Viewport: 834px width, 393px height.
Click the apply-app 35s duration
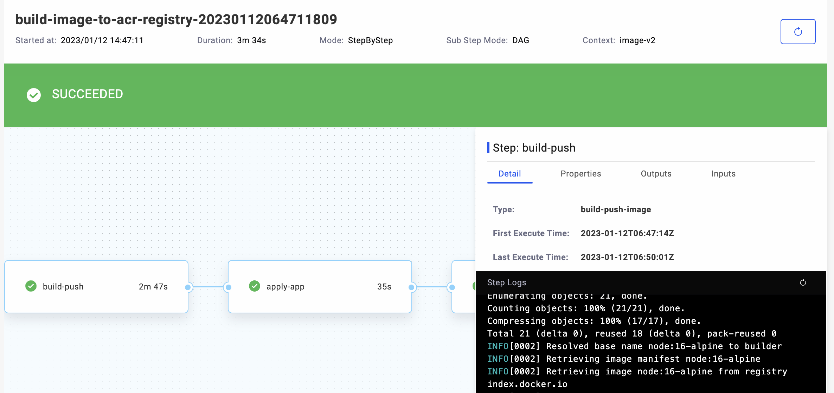point(384,287)
